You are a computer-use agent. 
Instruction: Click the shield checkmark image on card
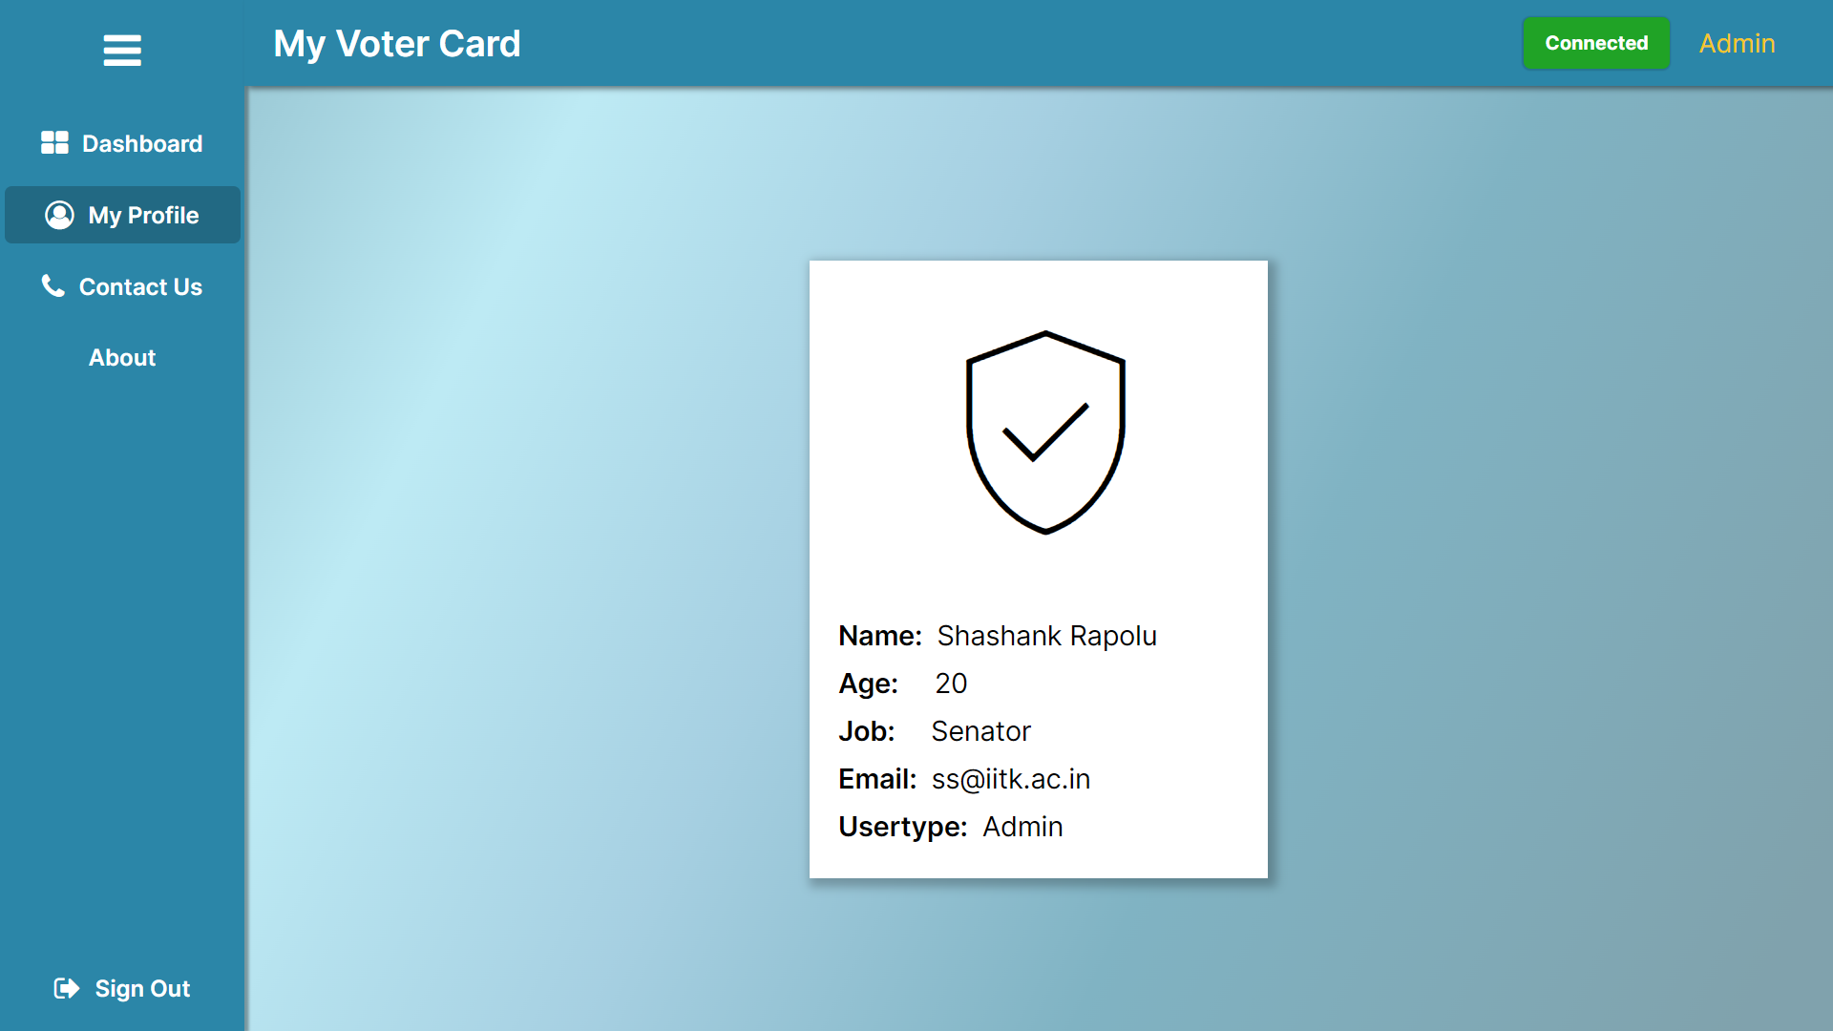(1045, 432)
